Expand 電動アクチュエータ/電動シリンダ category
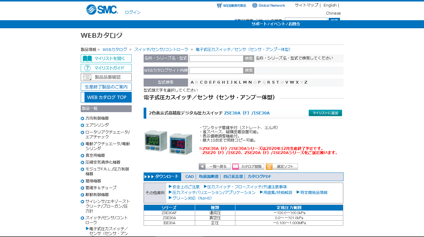This screenshot has width=424, height=237. [x=108, y=146]
